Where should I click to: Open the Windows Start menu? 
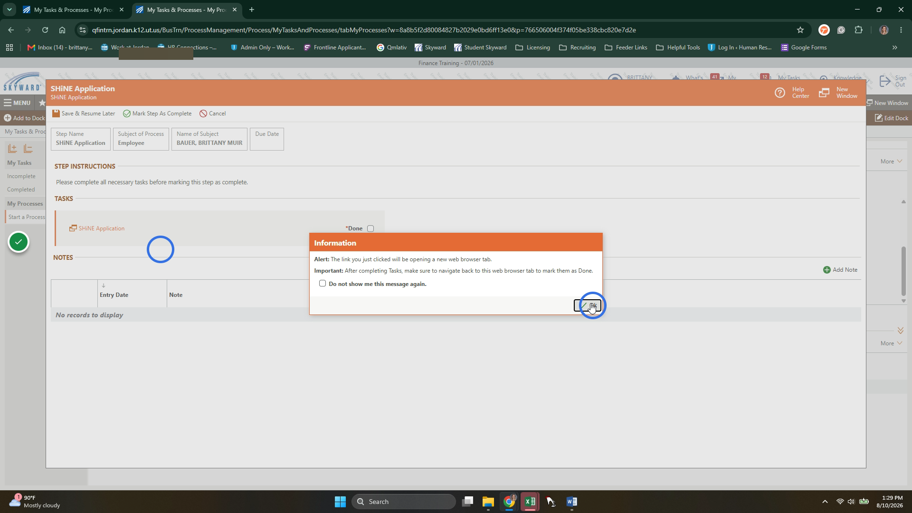tap(340, 502)
